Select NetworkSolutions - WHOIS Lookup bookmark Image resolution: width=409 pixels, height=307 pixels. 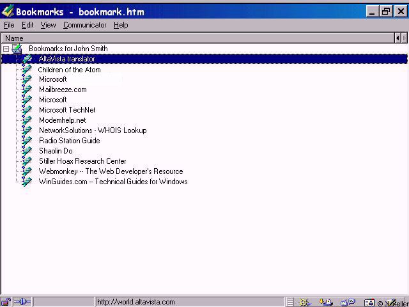pyautogui.click(x=93, y=130)
